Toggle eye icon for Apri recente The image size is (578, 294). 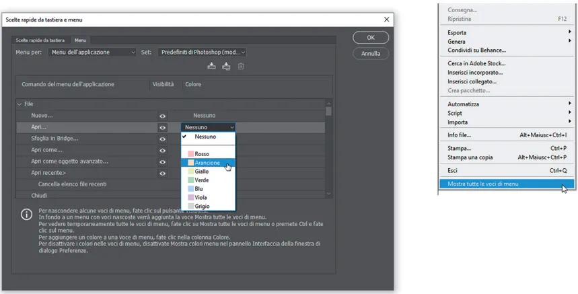pos(162,173)
